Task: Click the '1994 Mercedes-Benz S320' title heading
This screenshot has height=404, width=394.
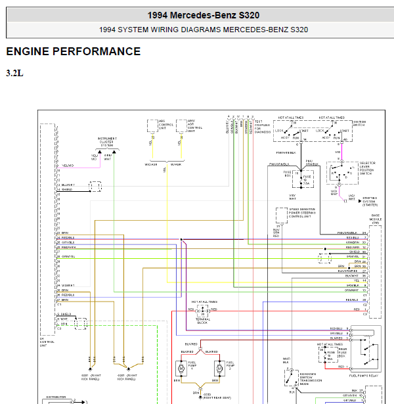Action: point(204,15)
